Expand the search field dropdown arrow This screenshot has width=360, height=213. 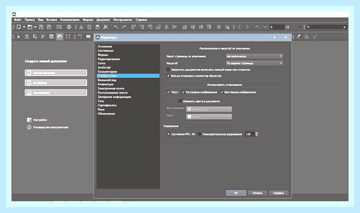344,27
